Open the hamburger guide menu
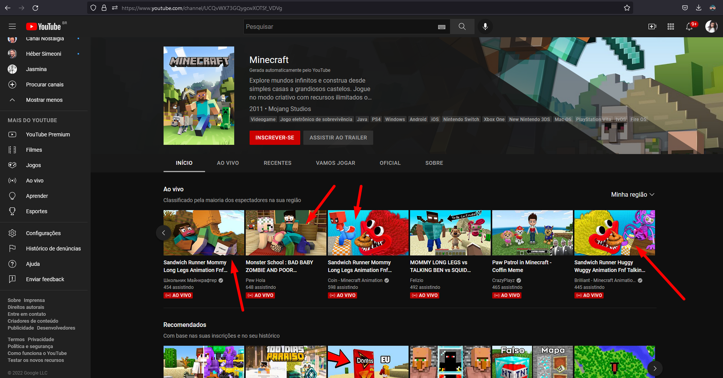 (12, 27)
